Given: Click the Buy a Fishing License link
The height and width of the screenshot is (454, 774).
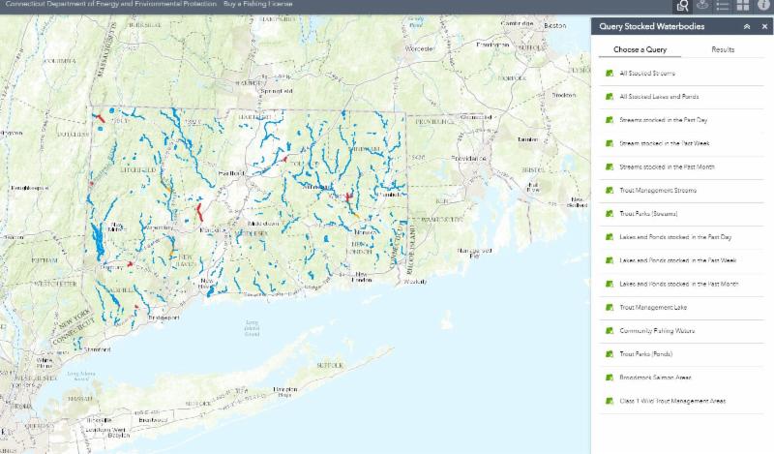Looking at the screenshot, I should tap(257, 4).
